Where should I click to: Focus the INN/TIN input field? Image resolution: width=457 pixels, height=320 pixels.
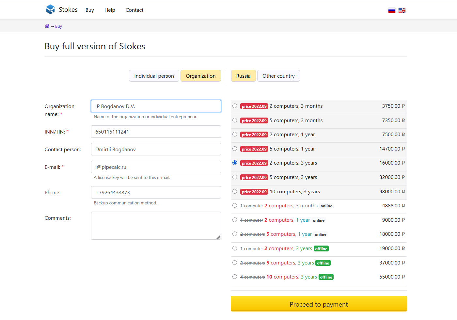click(156, 132)
